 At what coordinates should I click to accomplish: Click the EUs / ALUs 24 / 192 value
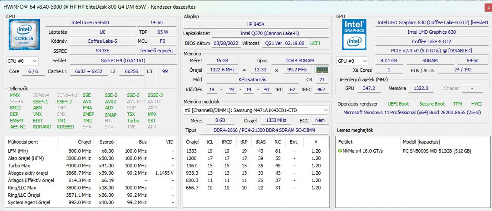pyautogui.click(x=463, y=70)
